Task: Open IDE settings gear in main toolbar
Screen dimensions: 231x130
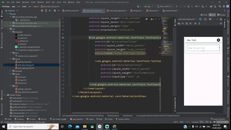Action: (x=224, y=6)
